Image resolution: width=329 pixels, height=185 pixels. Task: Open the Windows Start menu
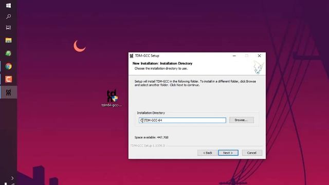point(8,6)
